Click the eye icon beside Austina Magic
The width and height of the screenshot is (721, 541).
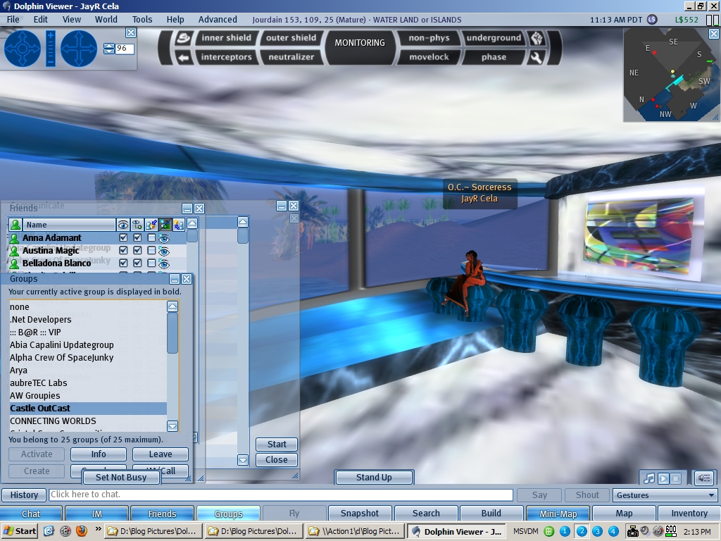[164, 251]
